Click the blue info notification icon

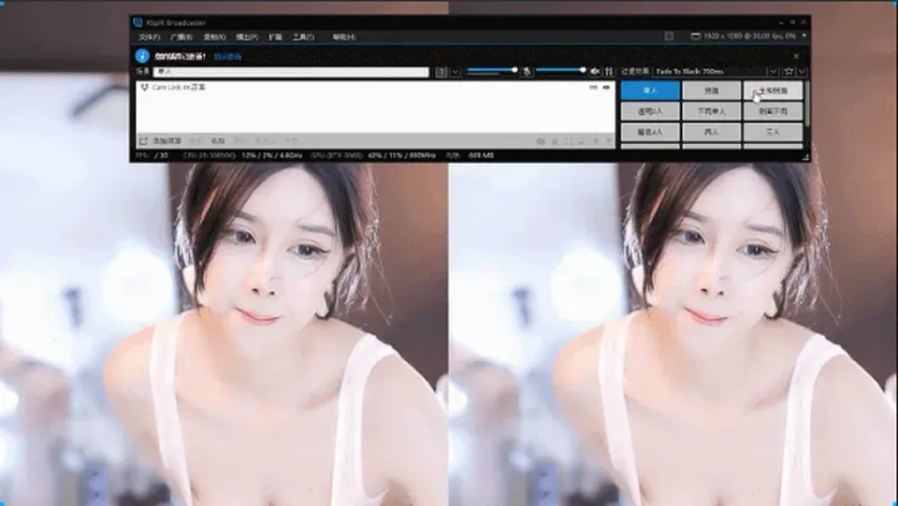point(142,56)
